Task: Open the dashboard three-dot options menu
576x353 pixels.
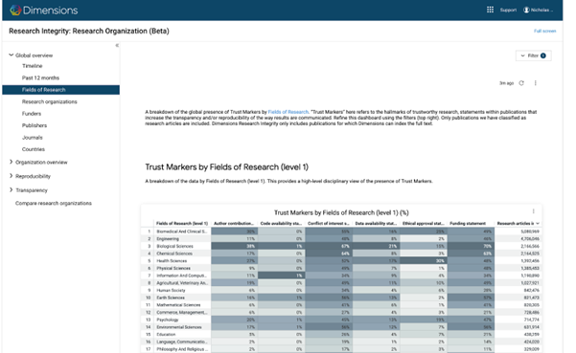Action: coord(535,83)
